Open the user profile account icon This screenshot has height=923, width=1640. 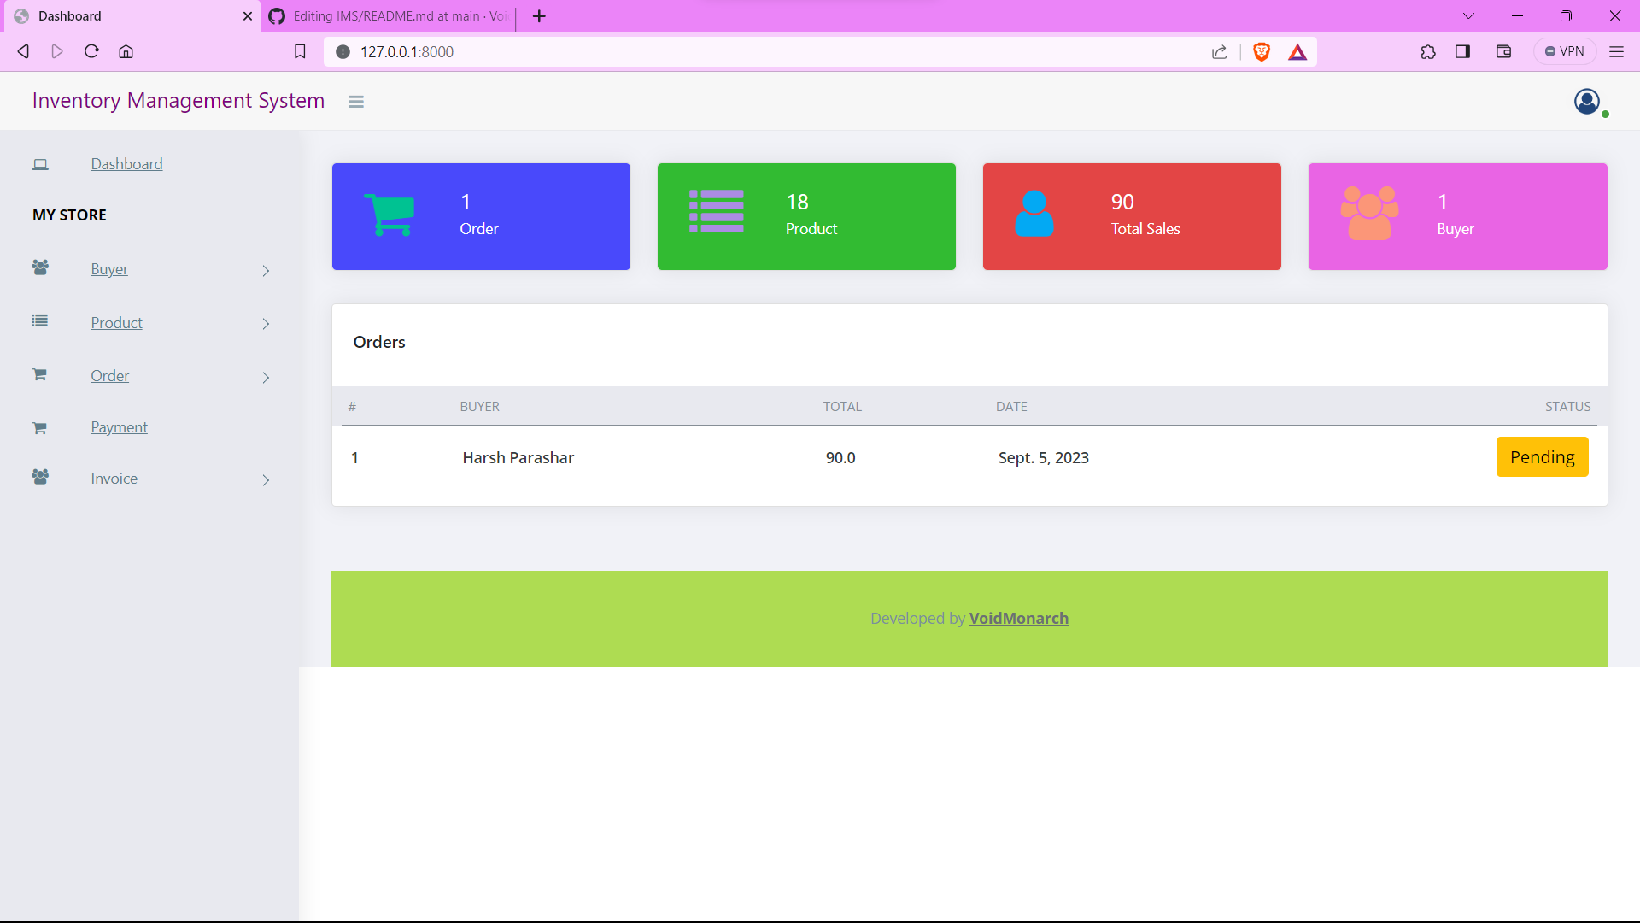coord(1586,101)
